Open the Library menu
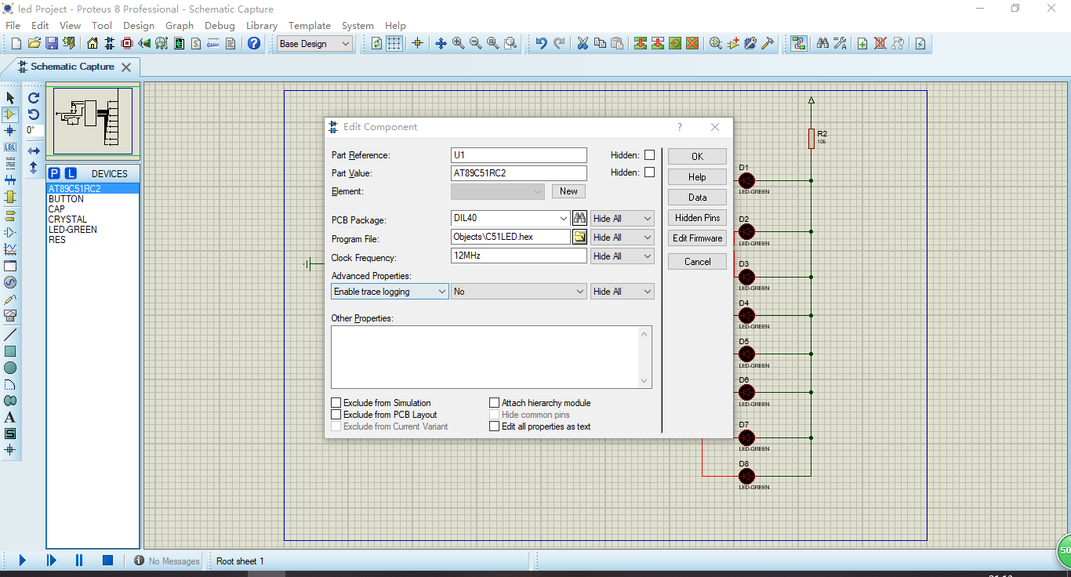This screenshot has height=577, width=1071. [x=262, y=26]
